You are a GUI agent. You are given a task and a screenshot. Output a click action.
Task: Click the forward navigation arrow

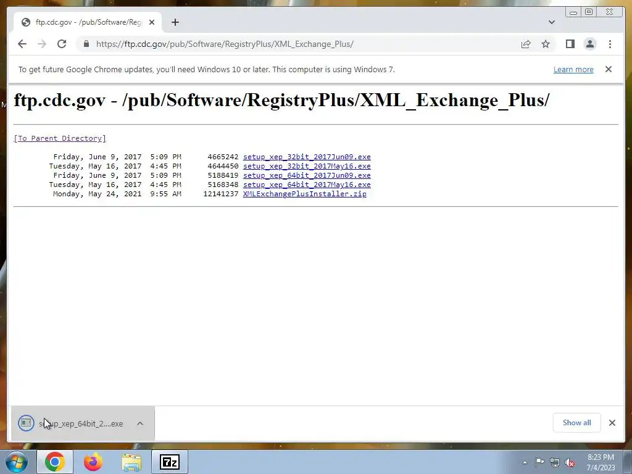coord(42,44)
